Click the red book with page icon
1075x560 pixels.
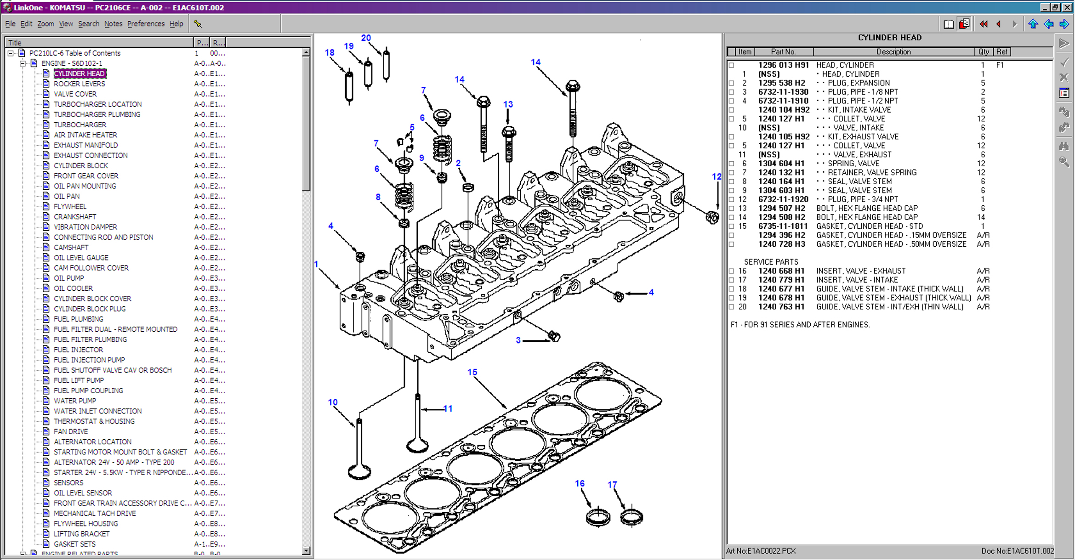point(964,24)
